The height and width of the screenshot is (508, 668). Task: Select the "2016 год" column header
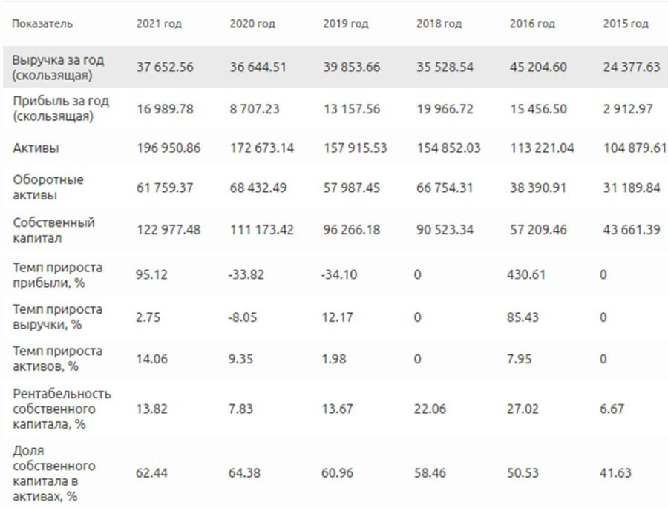pyautogui.click(x=532, y=24)
